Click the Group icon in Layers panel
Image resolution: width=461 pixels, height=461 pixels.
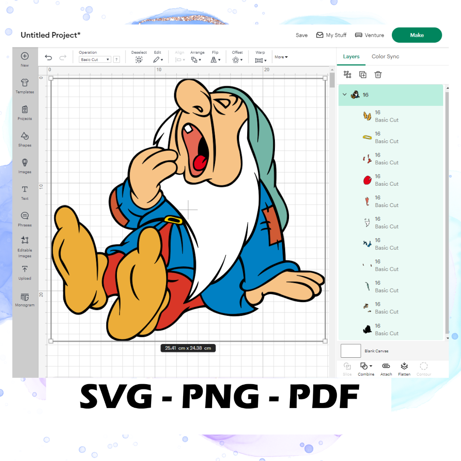(347, 74)
